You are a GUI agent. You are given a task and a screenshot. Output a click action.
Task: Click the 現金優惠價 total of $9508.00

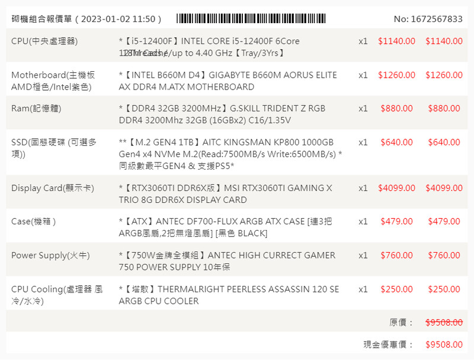(444, 345)
